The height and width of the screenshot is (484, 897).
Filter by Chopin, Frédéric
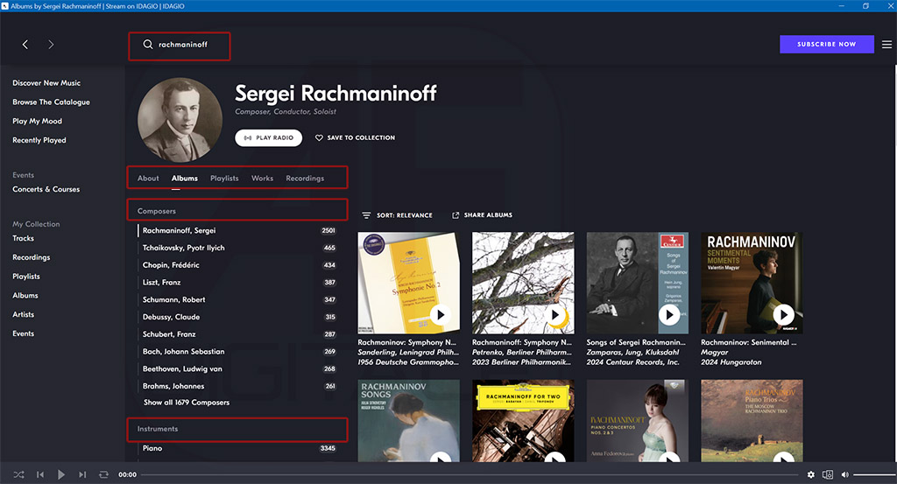tap(237, 265)
